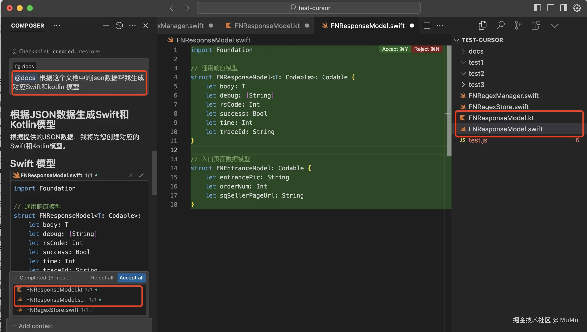587x332 pixels.
Task: Open the Extensions view icon
Action: (x=535, y=26)
